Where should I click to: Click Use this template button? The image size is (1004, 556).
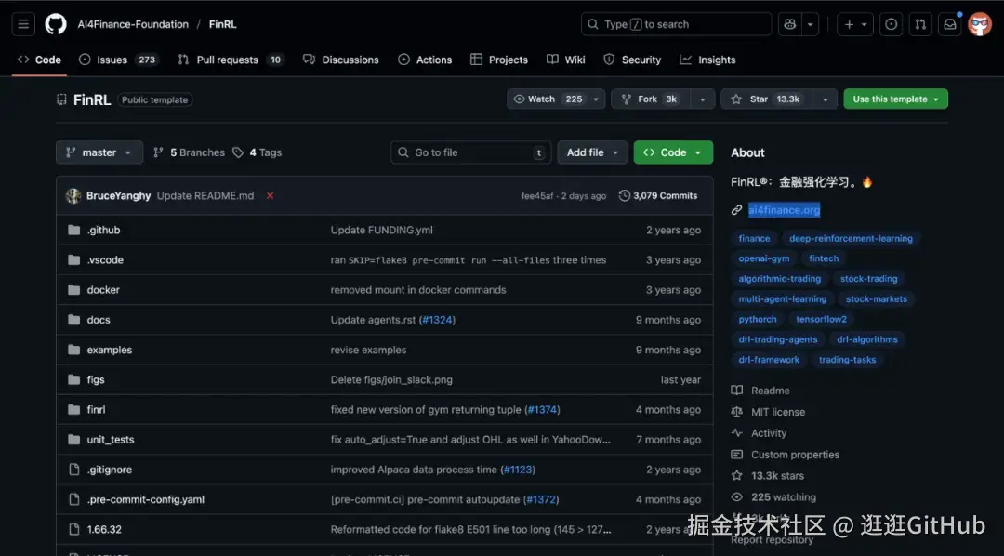pyautogui.click(x=896, y=99)
